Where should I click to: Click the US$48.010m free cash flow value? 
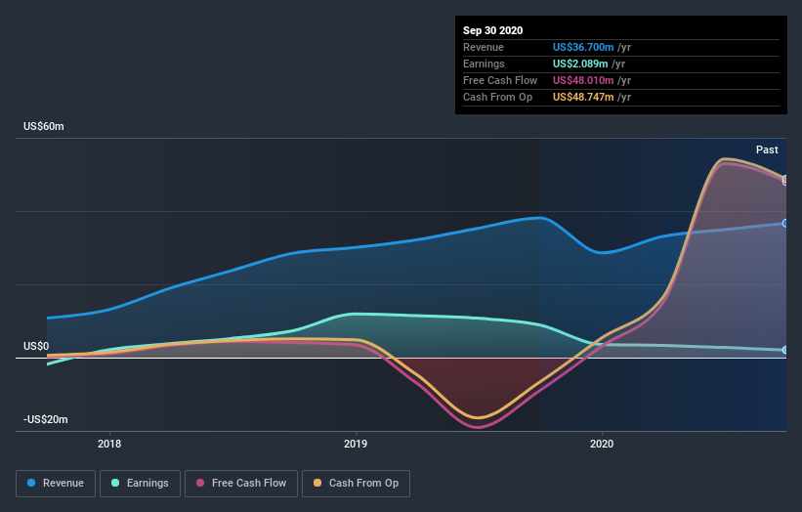[583, 80]
